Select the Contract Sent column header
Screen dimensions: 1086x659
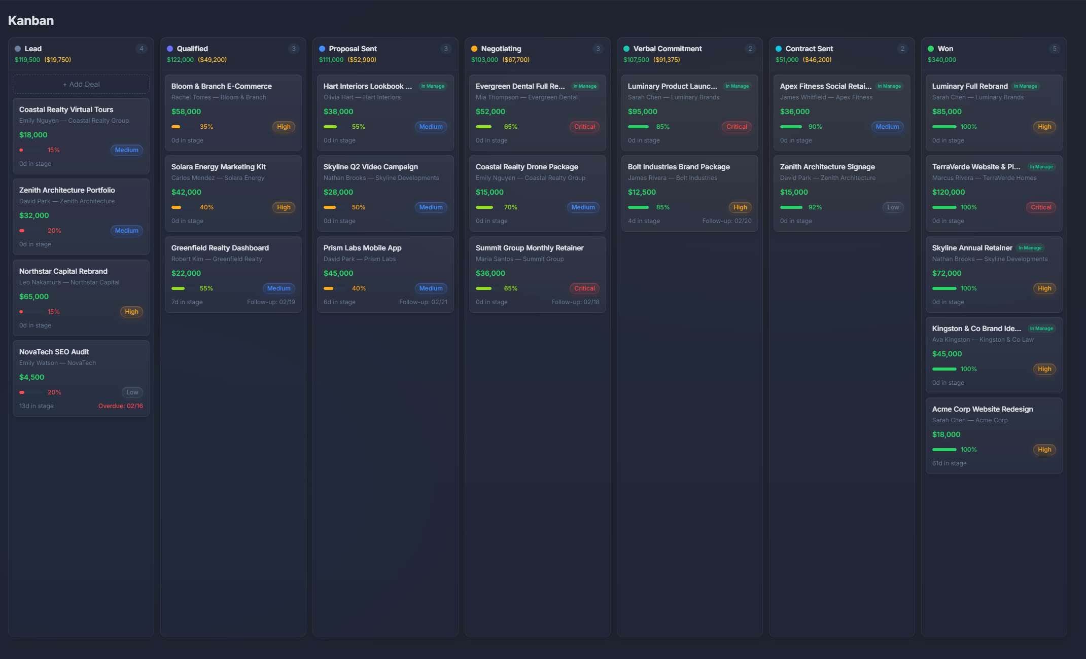809,49
